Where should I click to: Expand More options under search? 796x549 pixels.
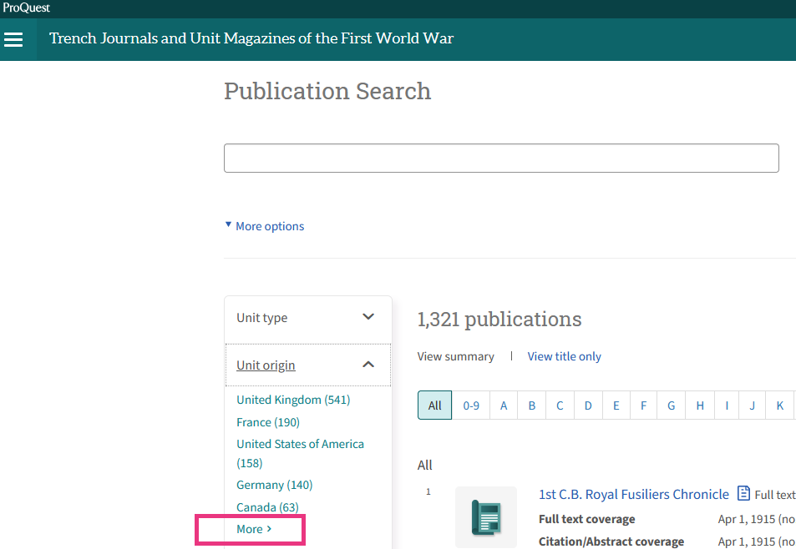pyautogui.click(x=264, y=226)
